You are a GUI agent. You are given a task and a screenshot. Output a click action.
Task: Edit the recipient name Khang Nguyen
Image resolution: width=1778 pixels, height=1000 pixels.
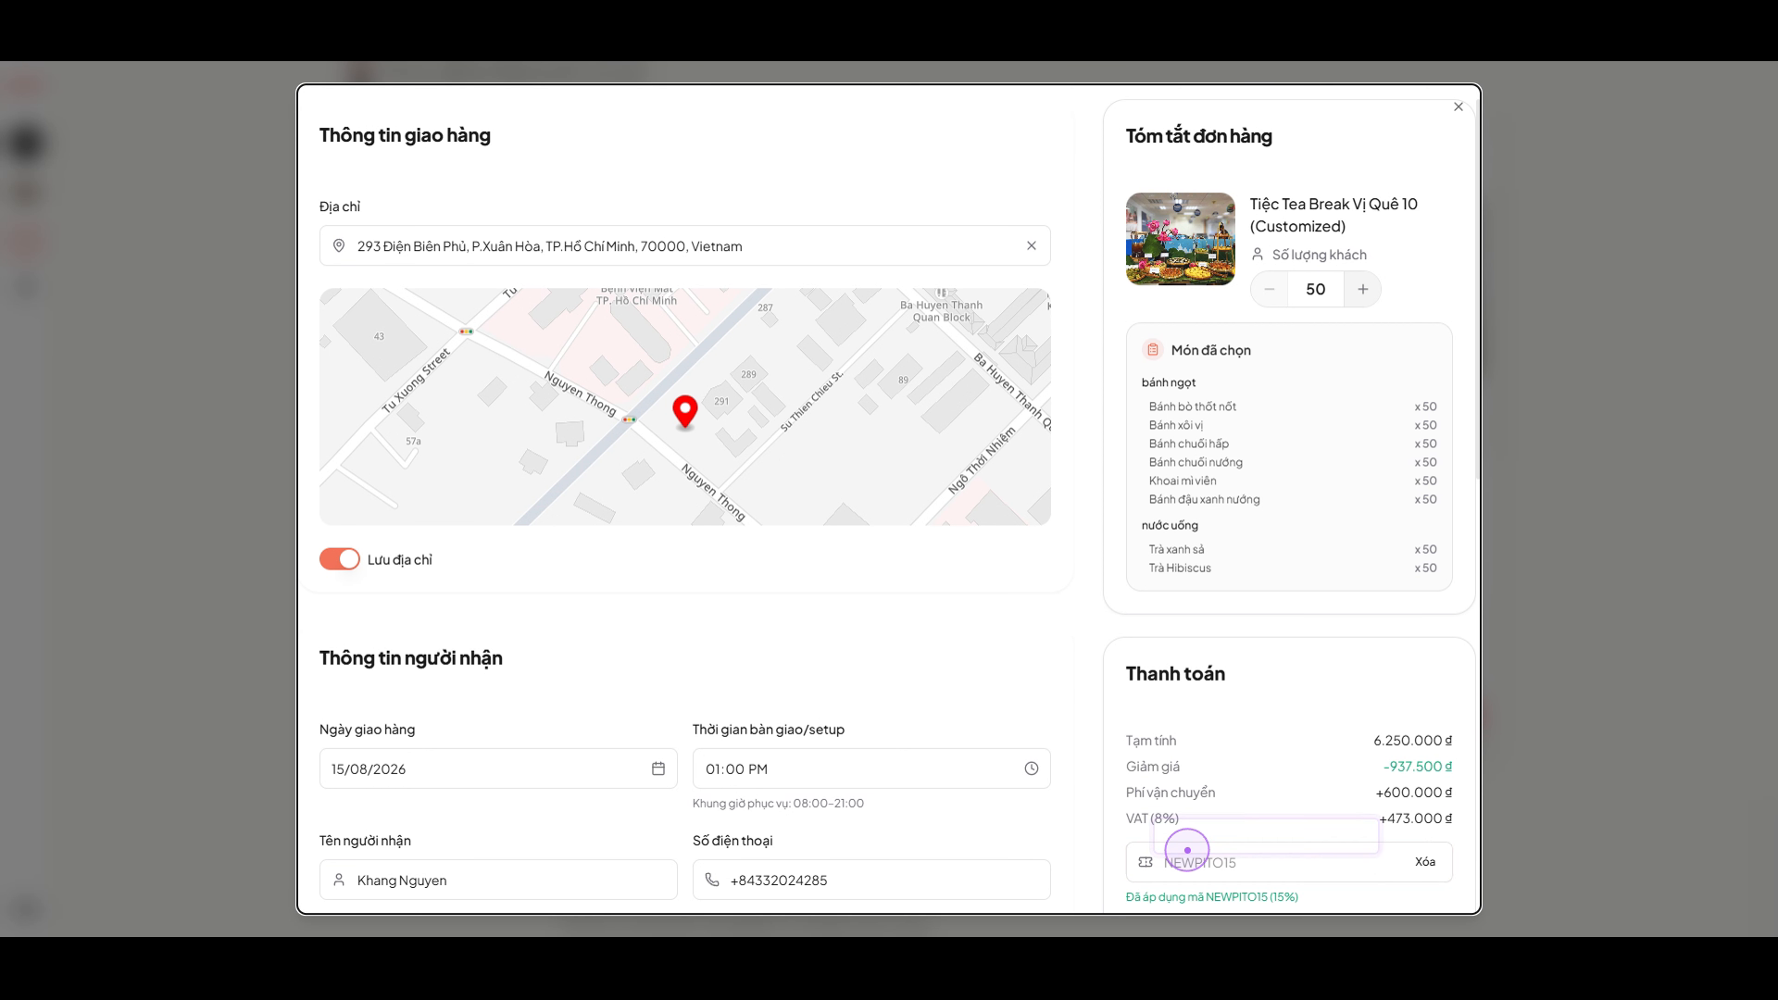[498, 880]
